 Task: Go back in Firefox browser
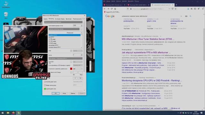[x=105, y=9]
